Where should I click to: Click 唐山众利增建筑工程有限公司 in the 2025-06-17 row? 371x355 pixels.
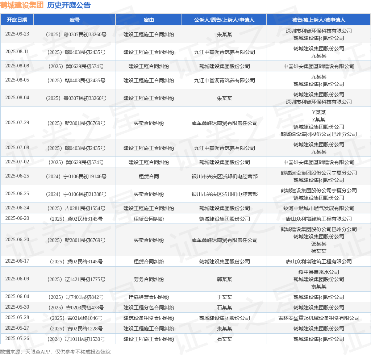(319, 262)
